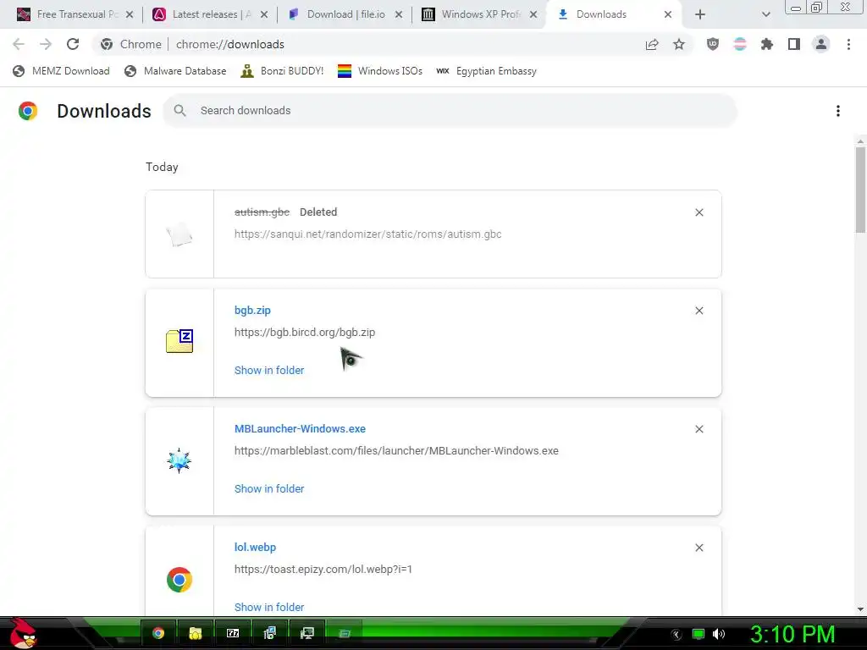867x650 pixels.
Task: Show lol.webp in folder
Action: [x=268, y=607]
